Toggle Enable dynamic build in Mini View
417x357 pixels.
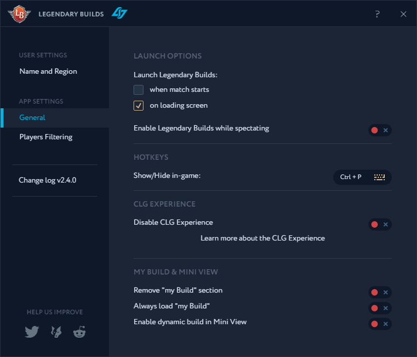[380, 324]
